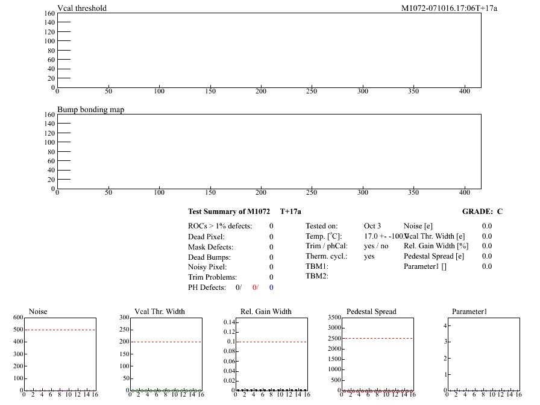
Task: Click the 0.0 value beside 'Vcal Thr. Width [e]'
Action: (x=487, y=236)
